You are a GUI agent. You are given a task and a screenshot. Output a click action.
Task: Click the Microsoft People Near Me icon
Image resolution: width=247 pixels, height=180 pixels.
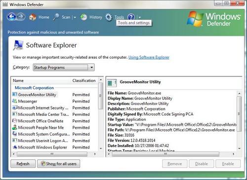15,127
